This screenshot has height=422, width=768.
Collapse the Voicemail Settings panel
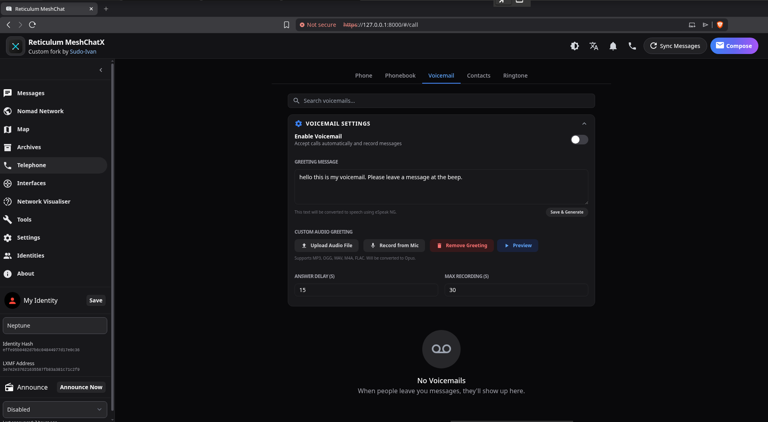coord(584,124)
